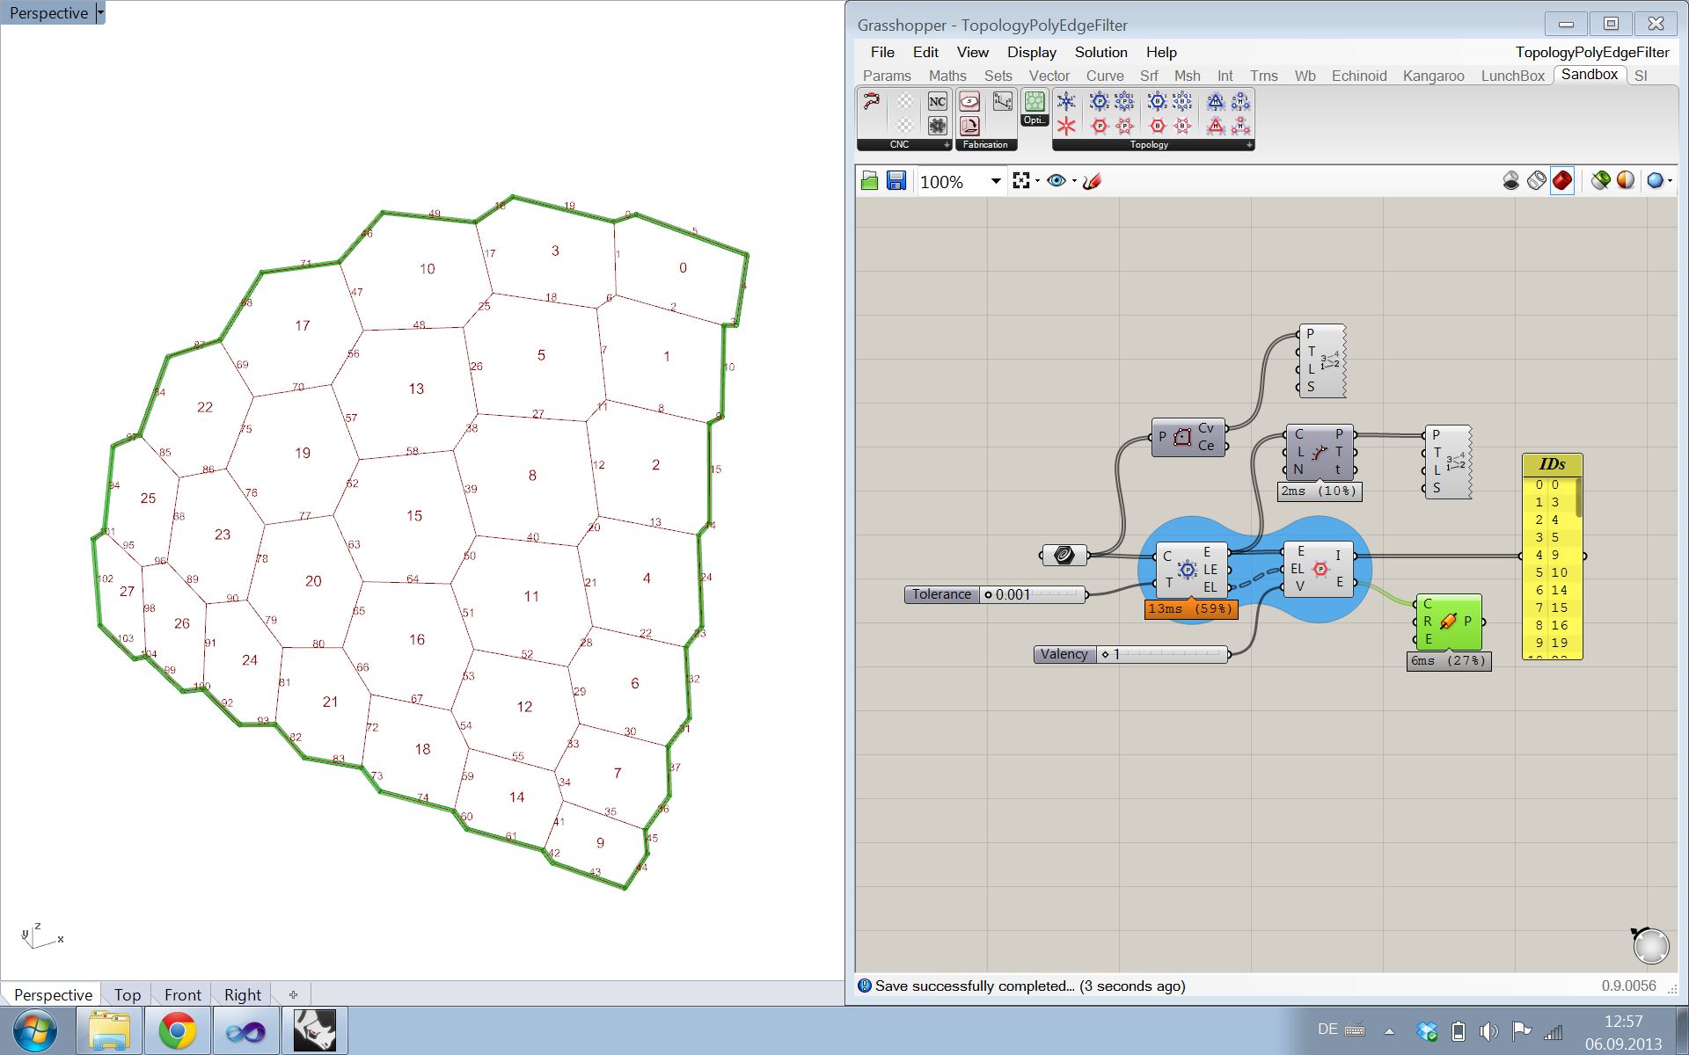Open the 100% zoom level dropdown
The height and width of the screenshot is (1055, 1689).
click(x=996, y=181)
